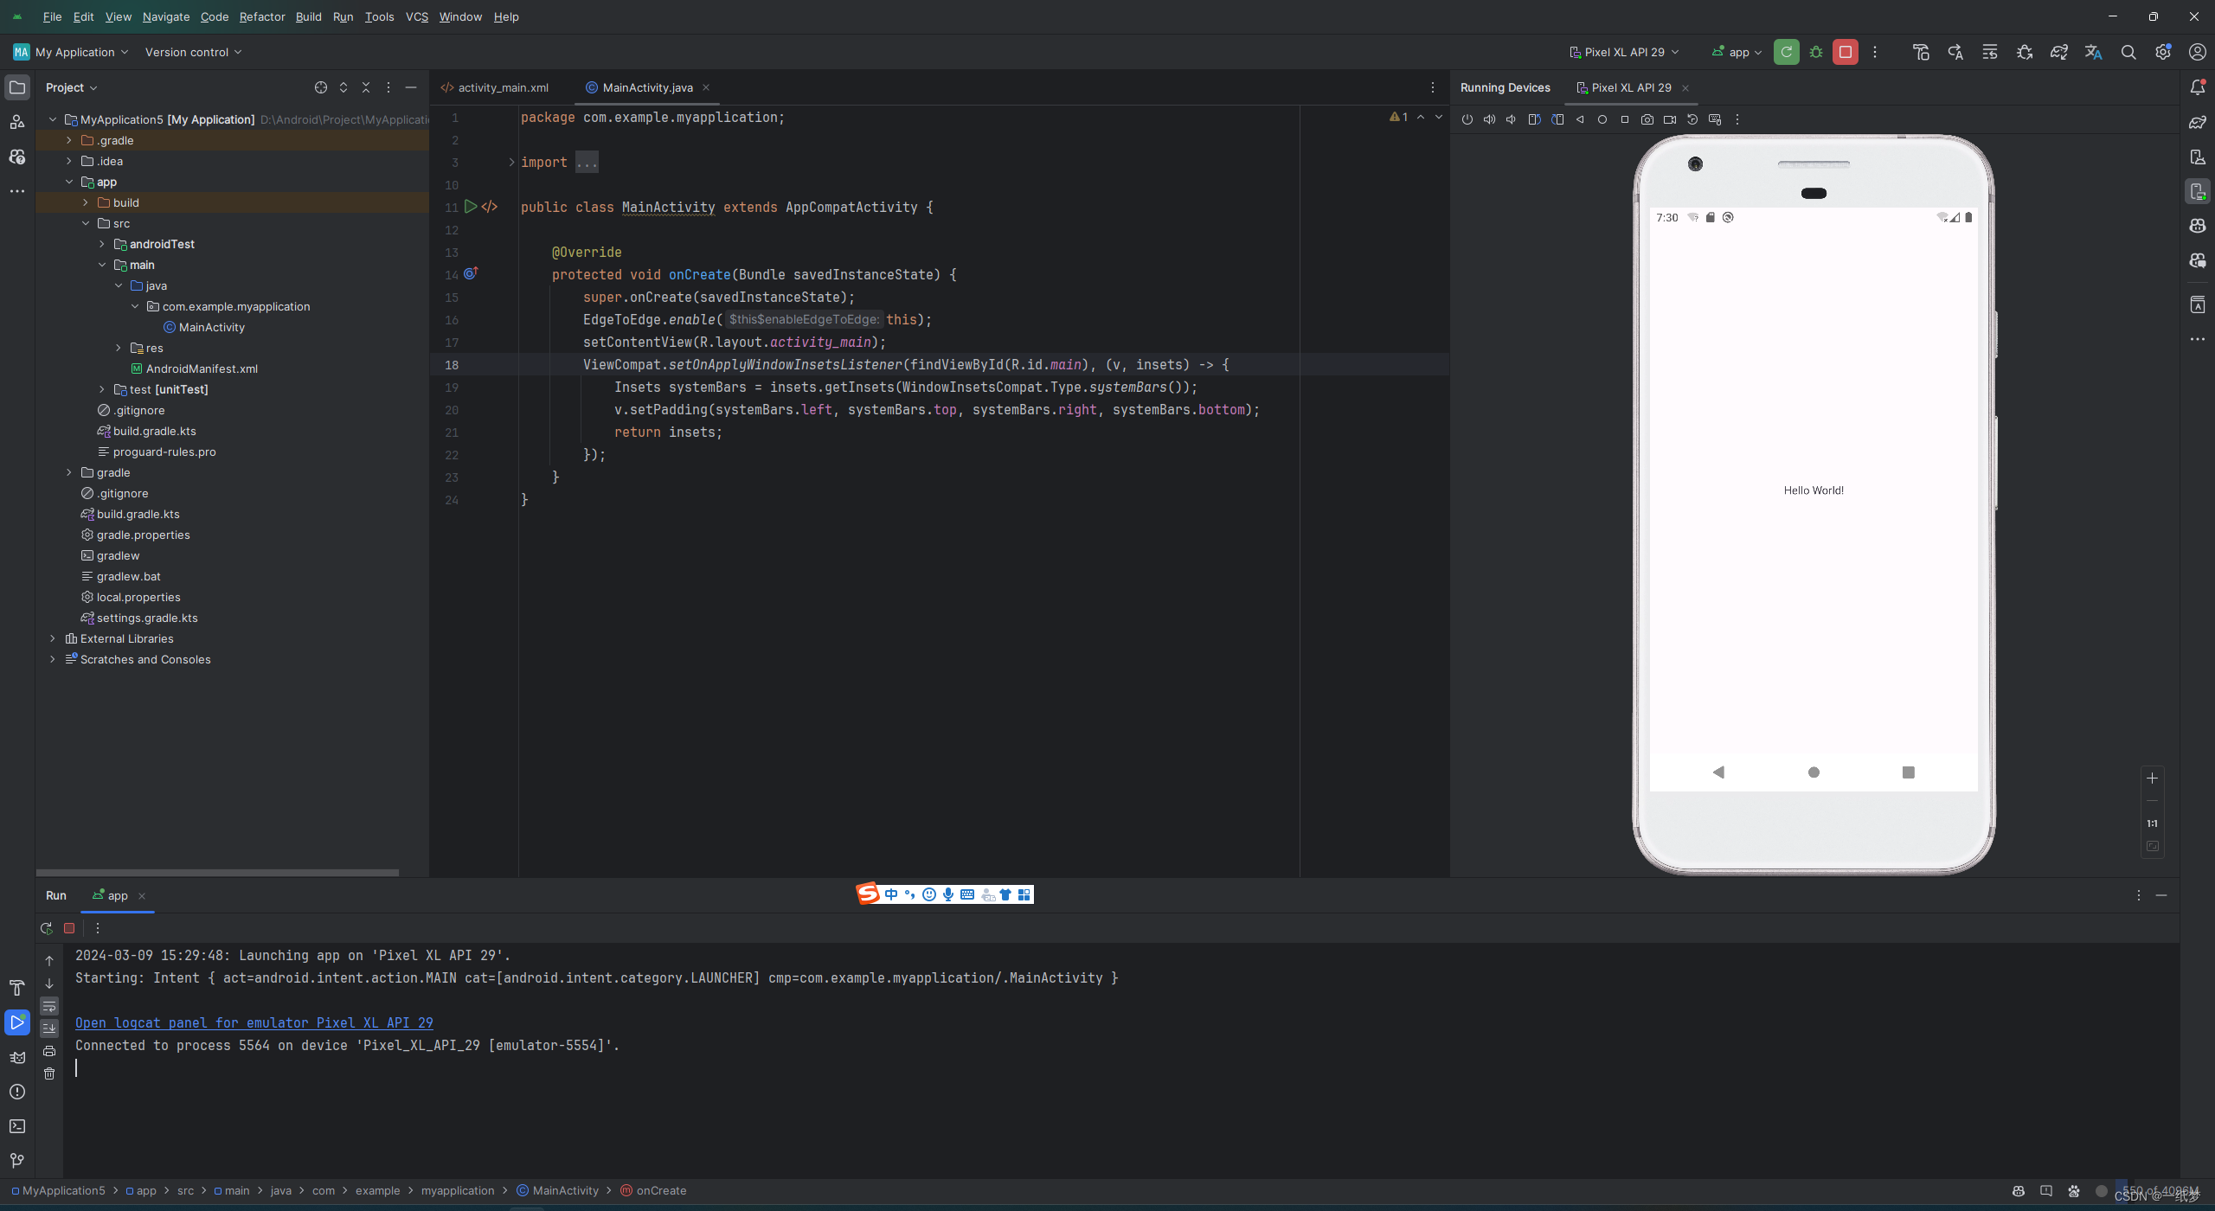Click emulator take screenshot camera icon
Image resolution: width=2215 pixels, height=1211 pixels.
pos(1647,119)
